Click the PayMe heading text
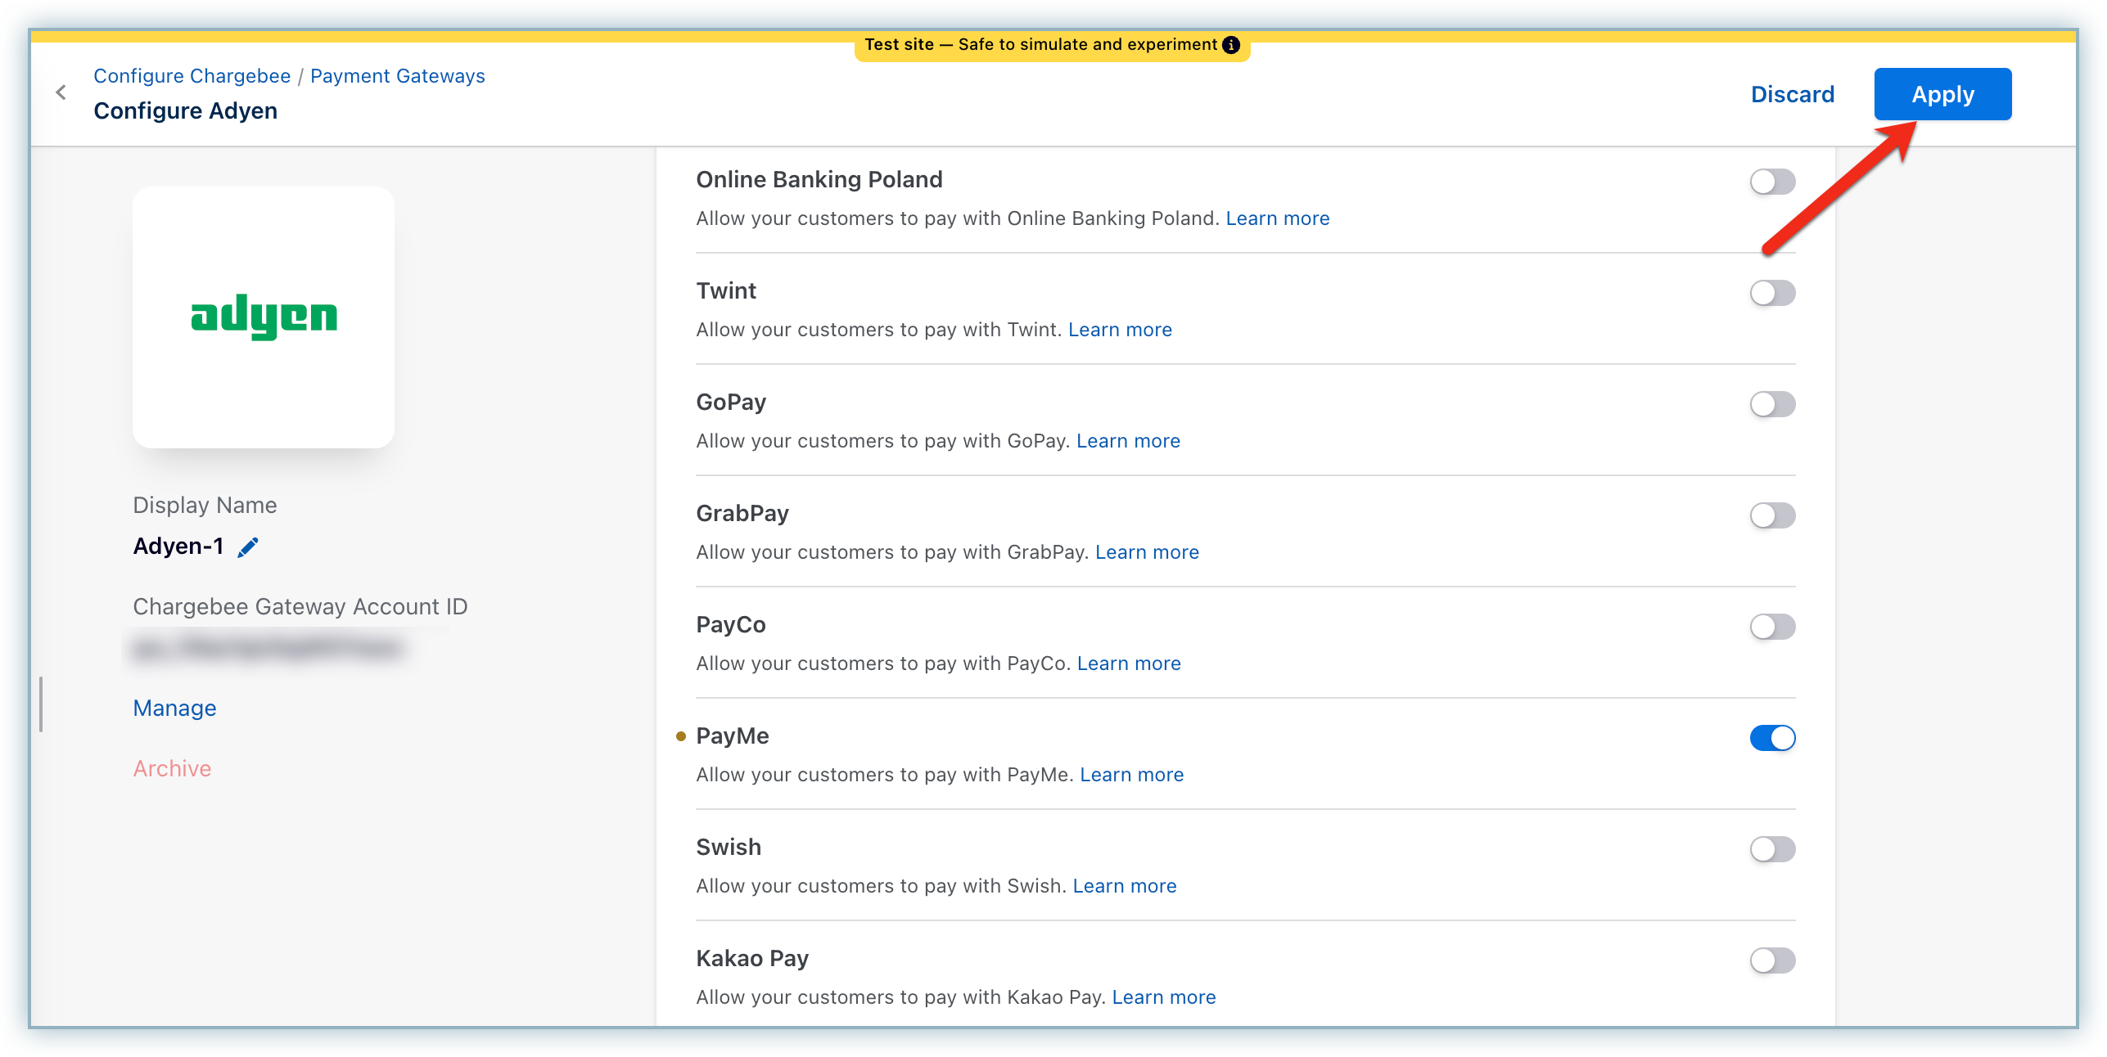The image size is (2107, 1057). click(x=733, y=736)
